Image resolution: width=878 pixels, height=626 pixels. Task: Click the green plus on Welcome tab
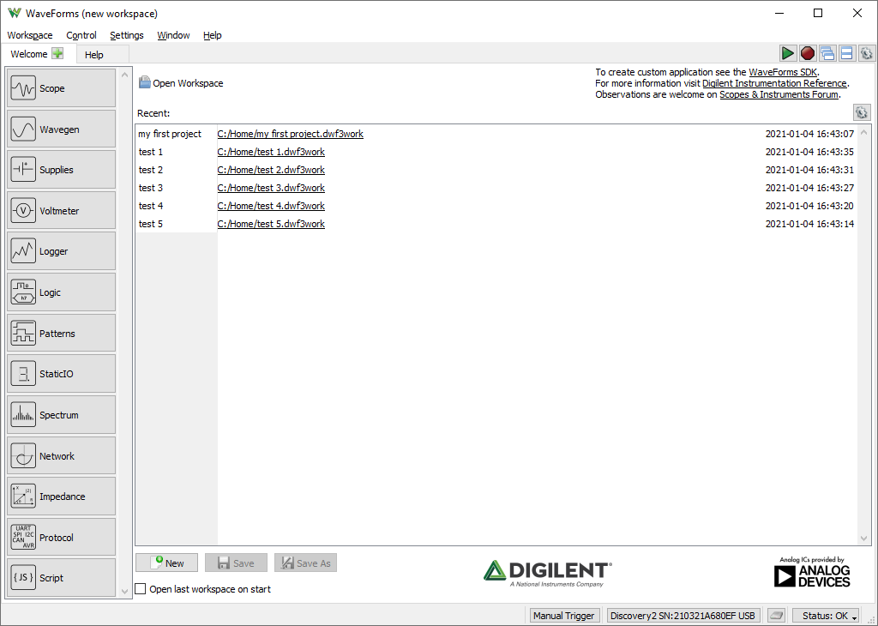pos(57,53)
